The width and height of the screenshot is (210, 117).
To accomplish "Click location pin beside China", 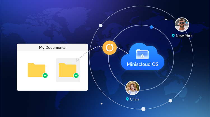I will (127, 99).
